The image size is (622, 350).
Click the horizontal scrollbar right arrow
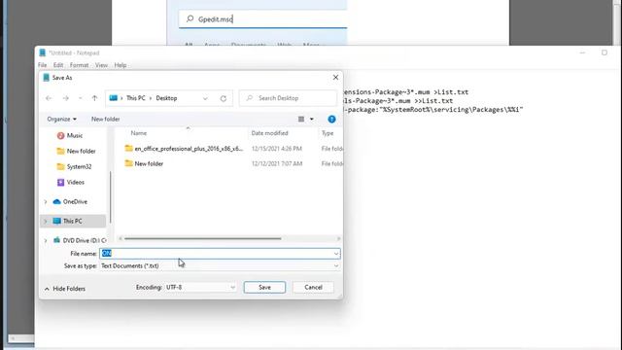(338, 238)
